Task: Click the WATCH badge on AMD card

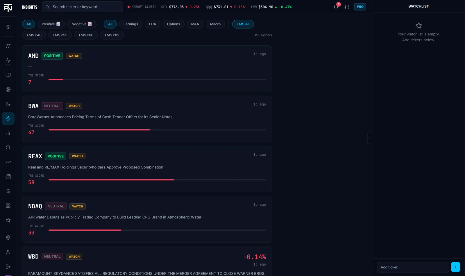Action: coord(74,56)
